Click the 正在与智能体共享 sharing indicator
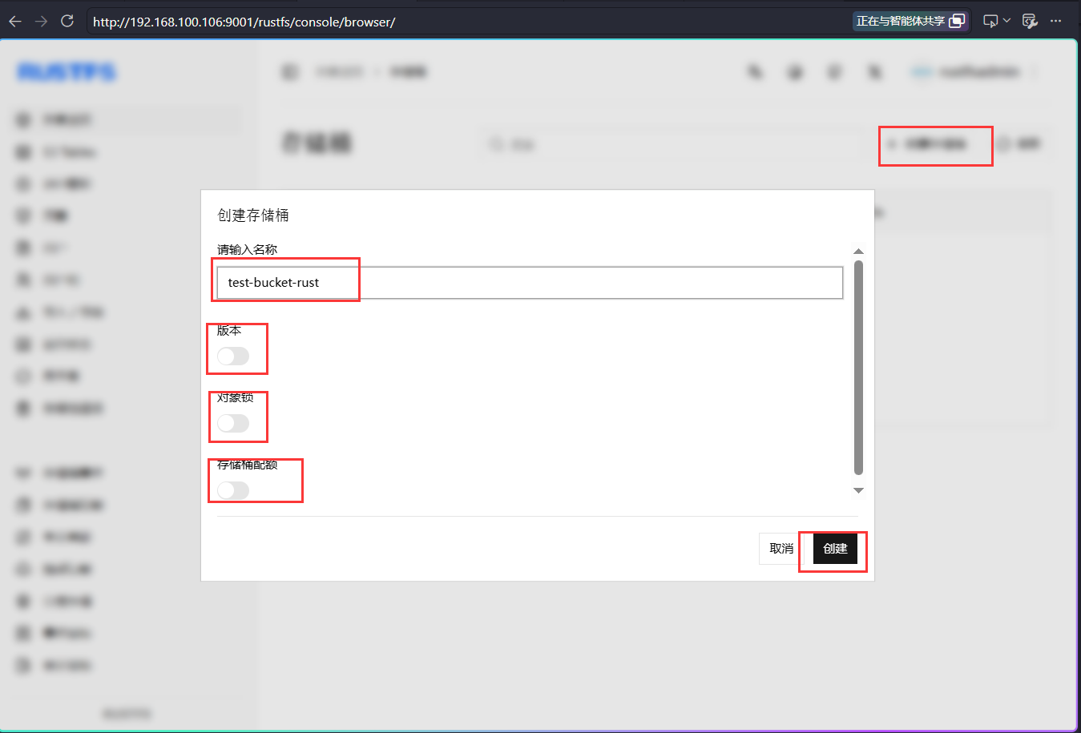Viewport: 1081px width, 733px height. coord(910,21)
